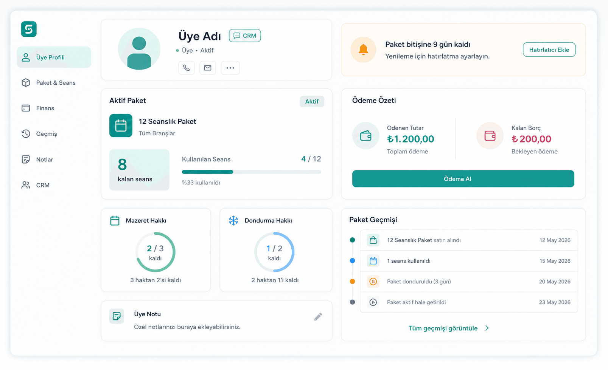Click the green S app logo
Image resolution: width=608 pixels, height=370 pixels.
click(x=29, y=29)
